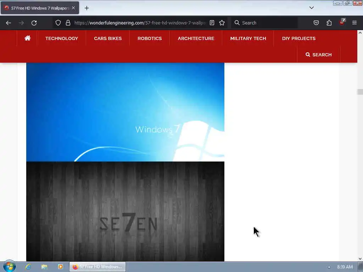
Task: Open the extensions puzzle icon
Action: tap(329, 23)
